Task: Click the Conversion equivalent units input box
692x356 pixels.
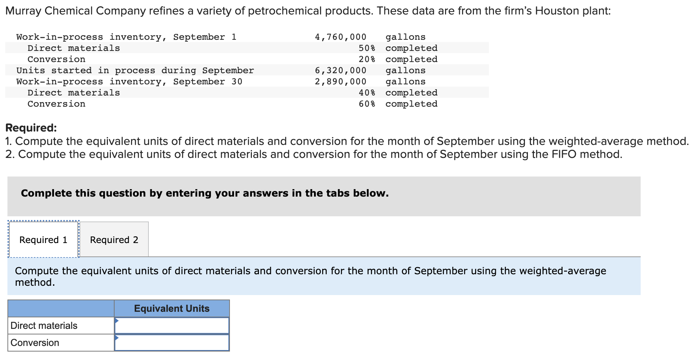Action: pyautogui.click(x=172, y=343)
